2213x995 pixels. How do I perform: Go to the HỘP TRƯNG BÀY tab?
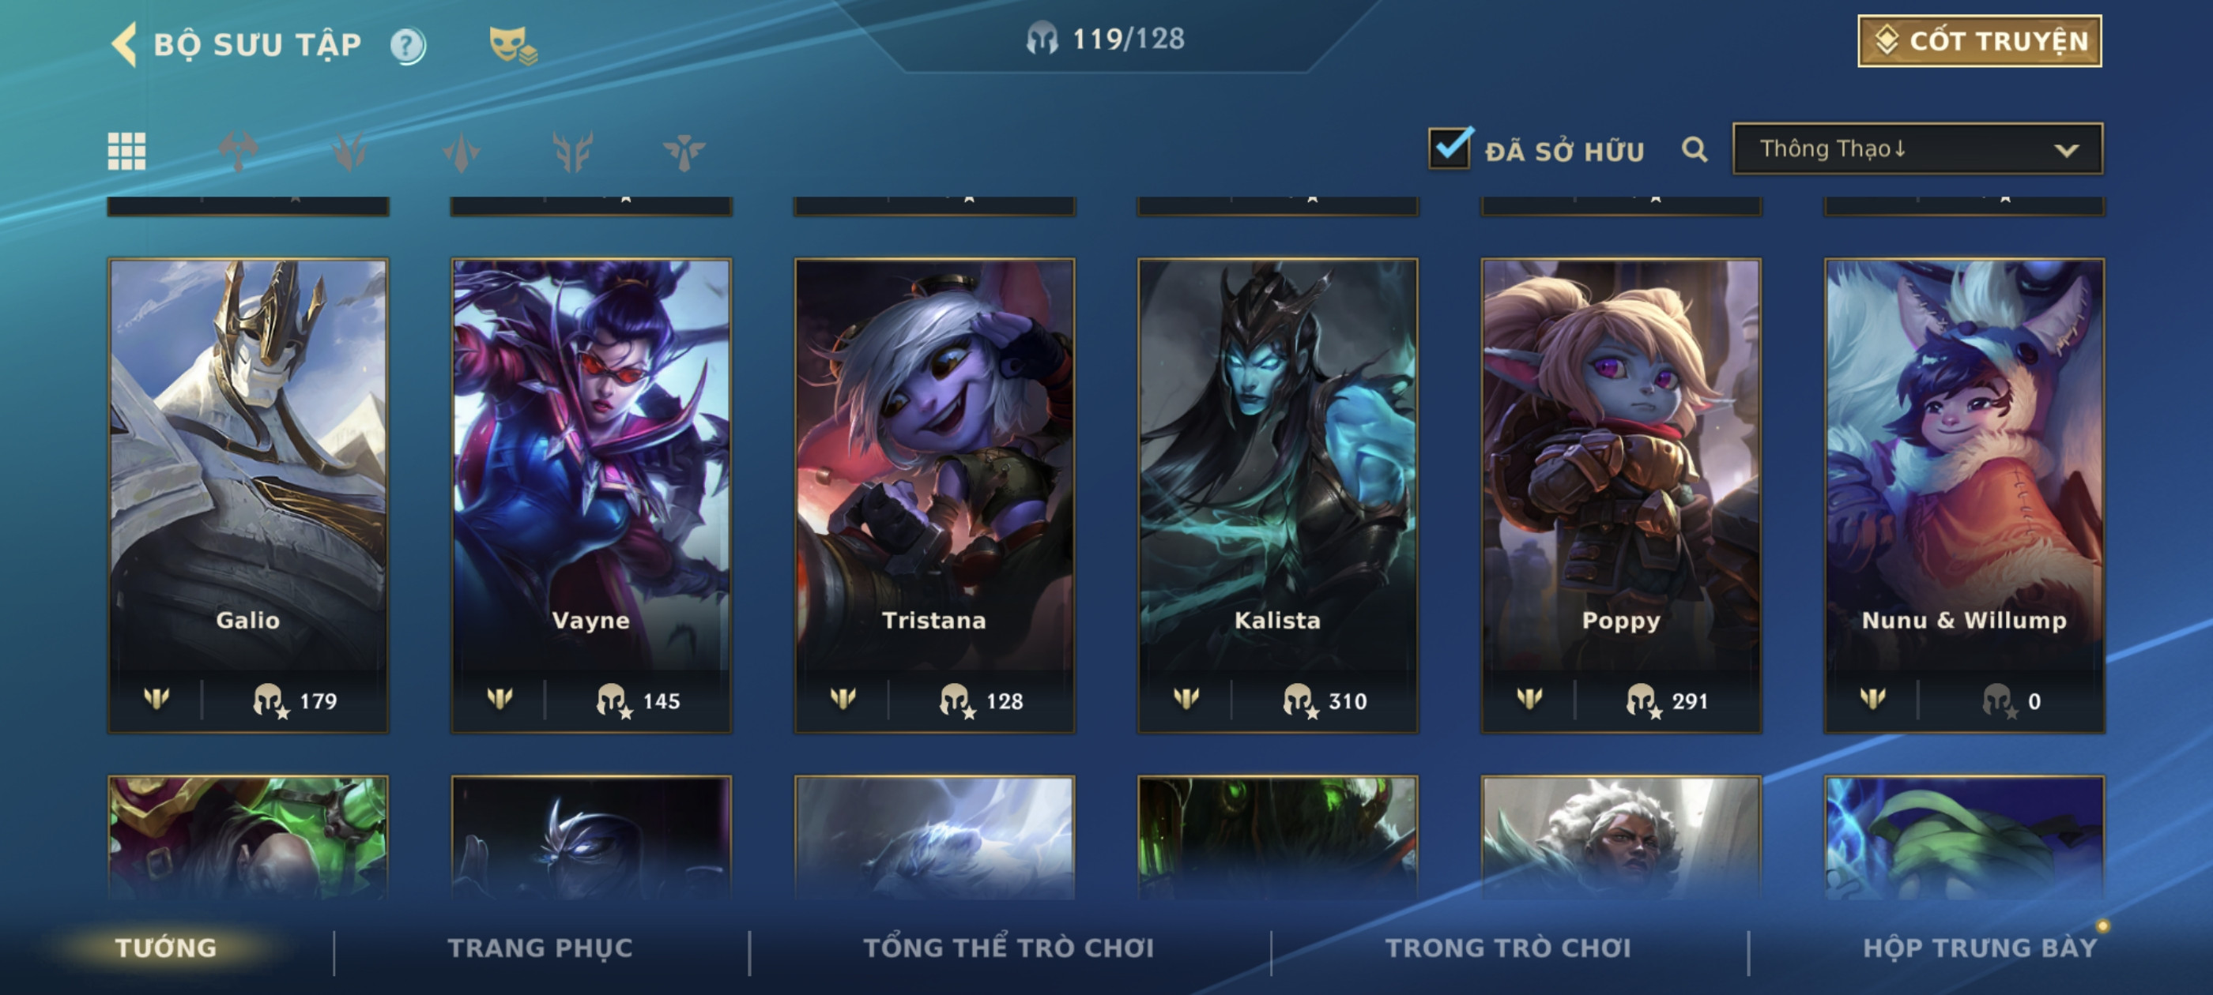(1979, 947)
